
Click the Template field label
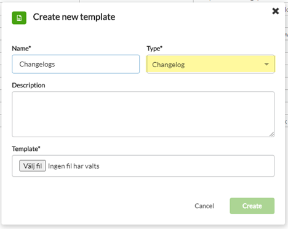(26, 148)
